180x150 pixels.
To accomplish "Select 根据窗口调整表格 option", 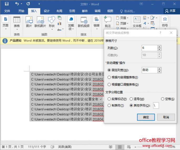I will pyautogui.click(x=123, y=85).
